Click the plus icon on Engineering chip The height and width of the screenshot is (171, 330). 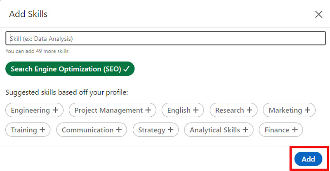click(x=55, y=110)
